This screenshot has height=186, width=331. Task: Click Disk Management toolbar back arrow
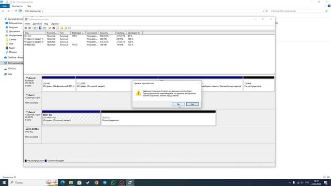coord(26,28)
